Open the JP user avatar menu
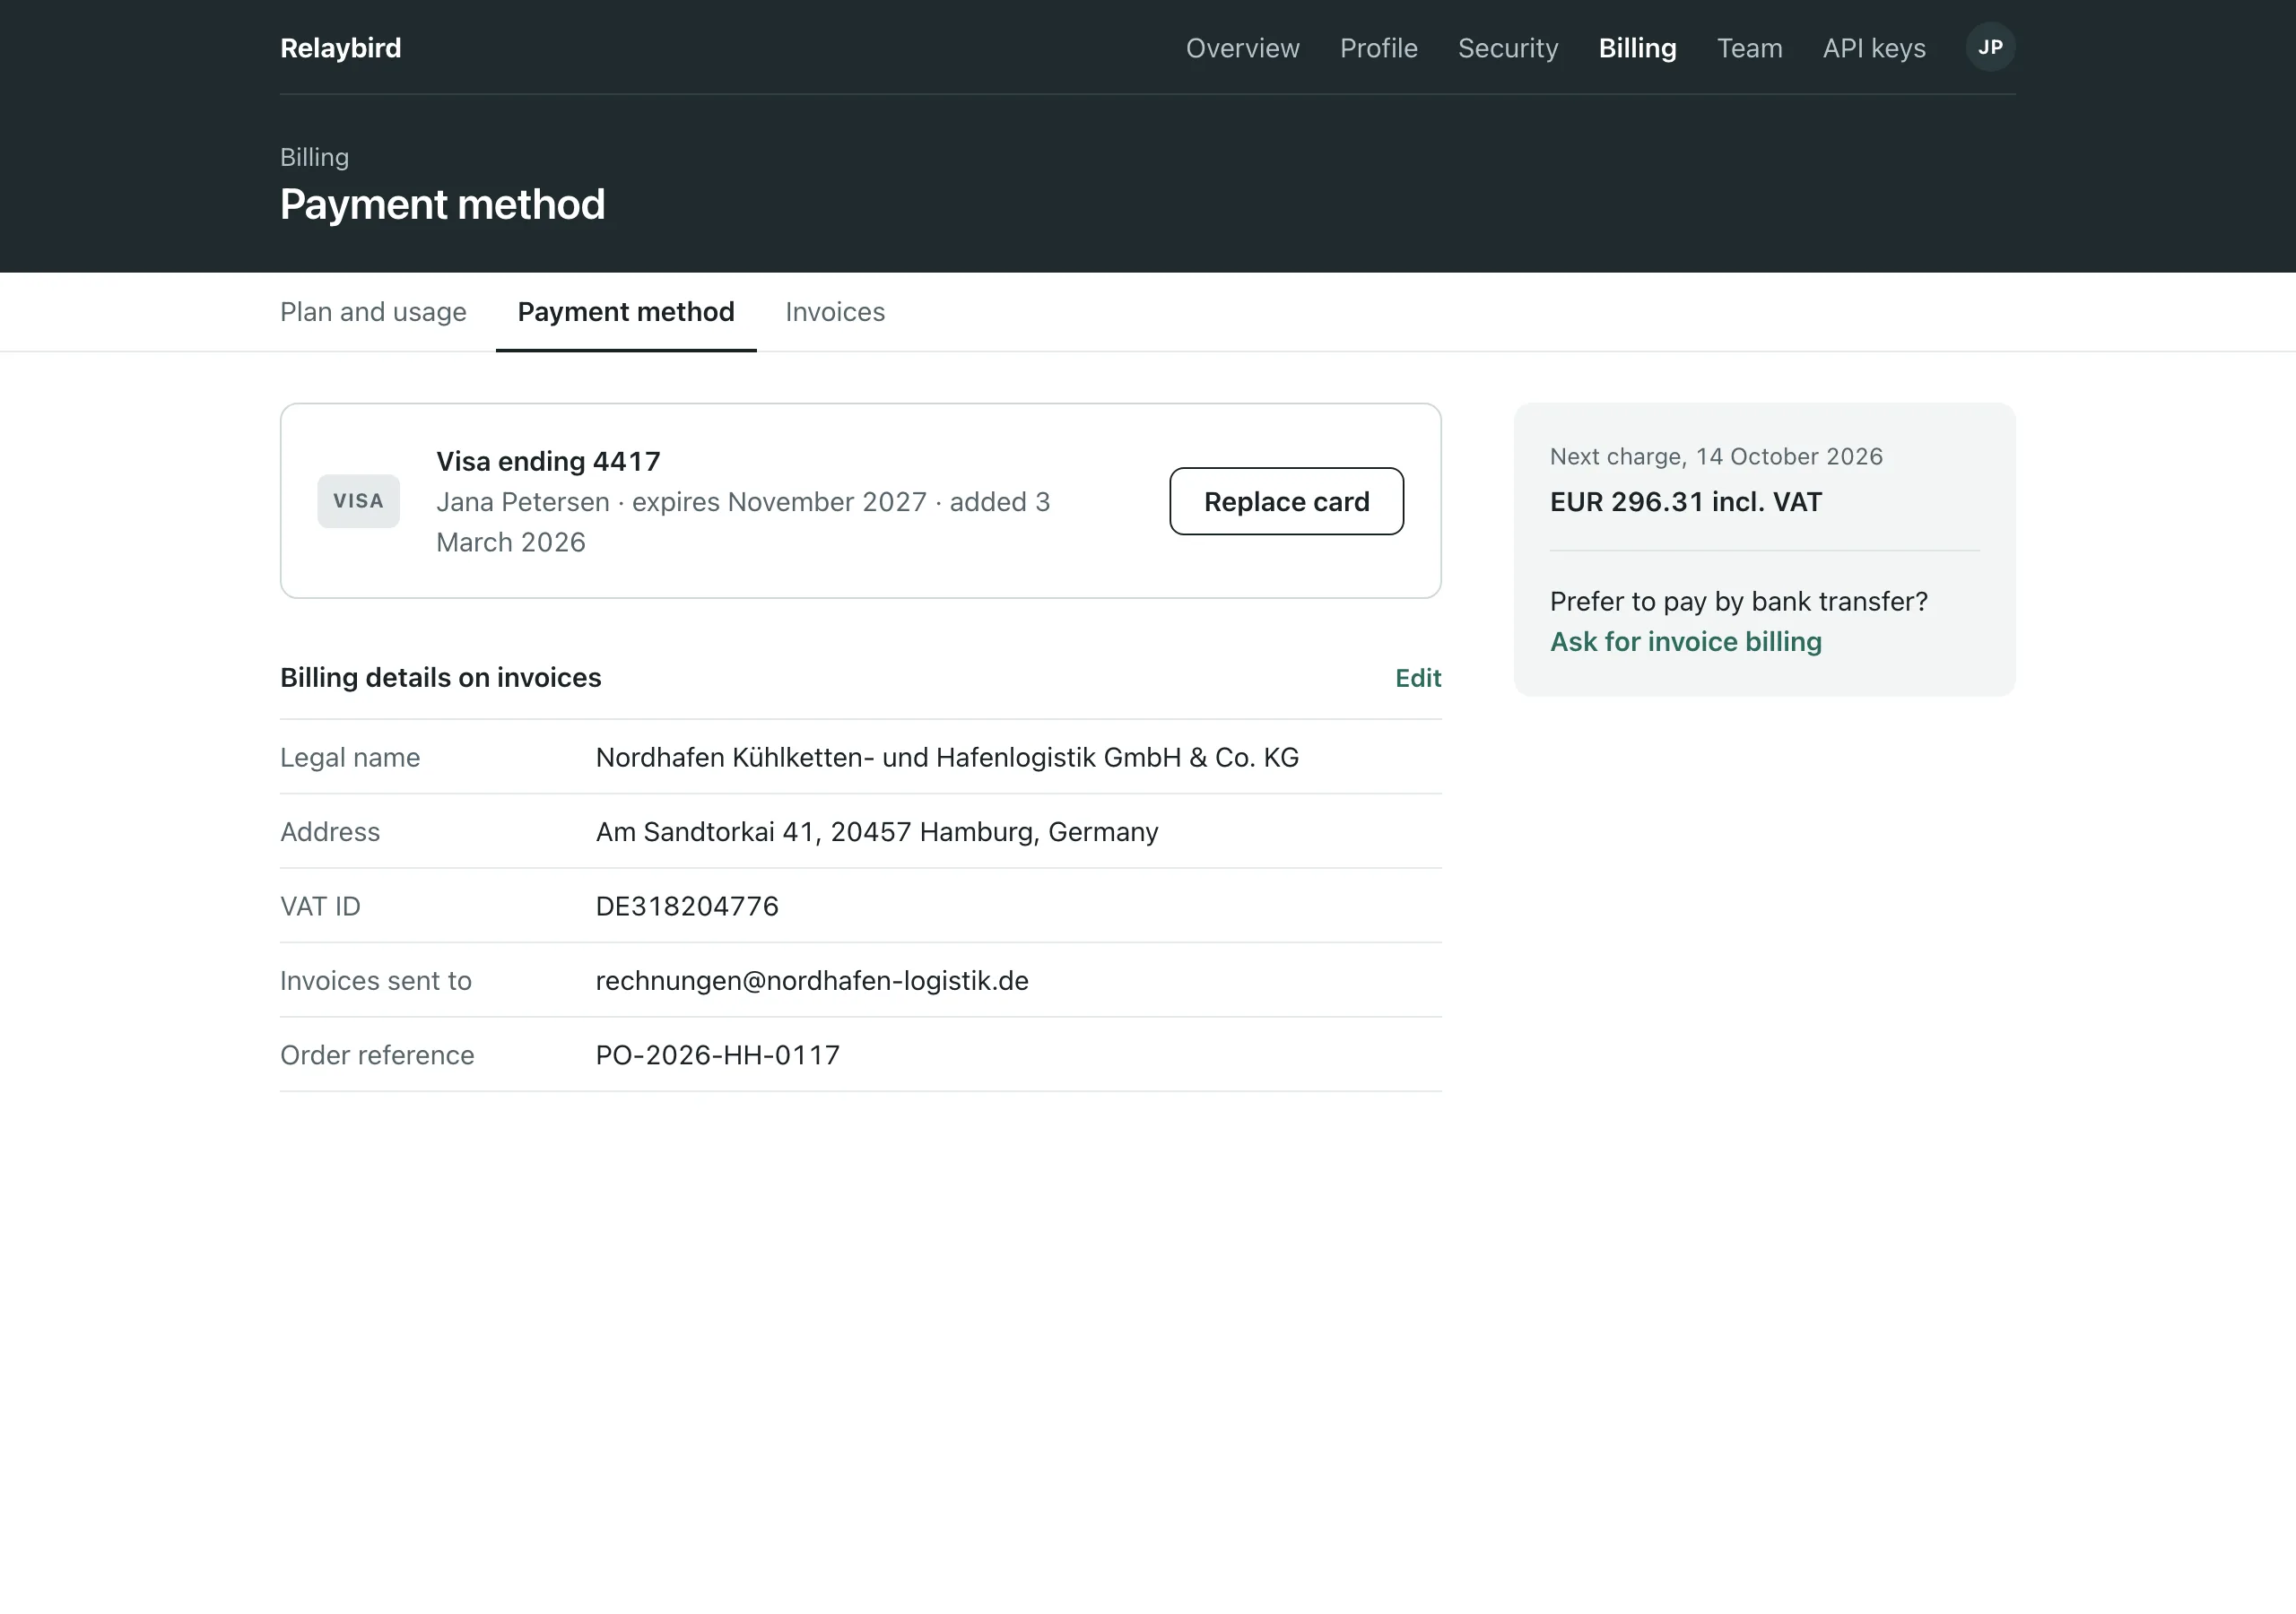Image resolution: width=2296 pixels, height=1614 pixels. click(x=1990, y=47)
